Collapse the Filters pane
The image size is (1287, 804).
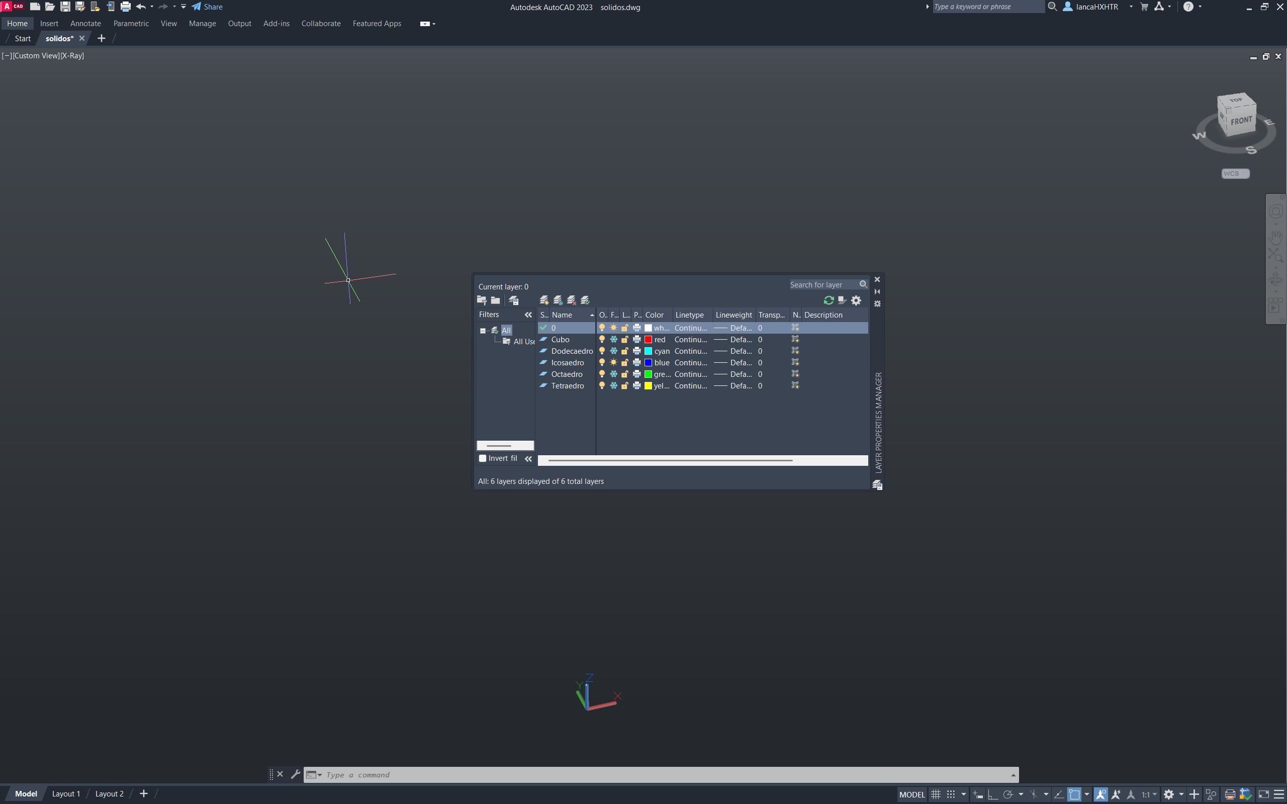pos(528,315)
